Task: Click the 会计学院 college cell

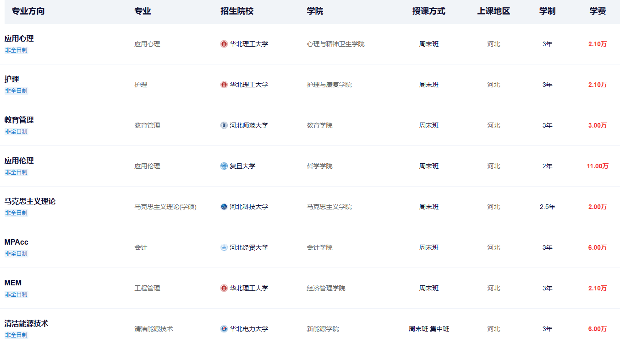Action: click(x=319, y=247)
